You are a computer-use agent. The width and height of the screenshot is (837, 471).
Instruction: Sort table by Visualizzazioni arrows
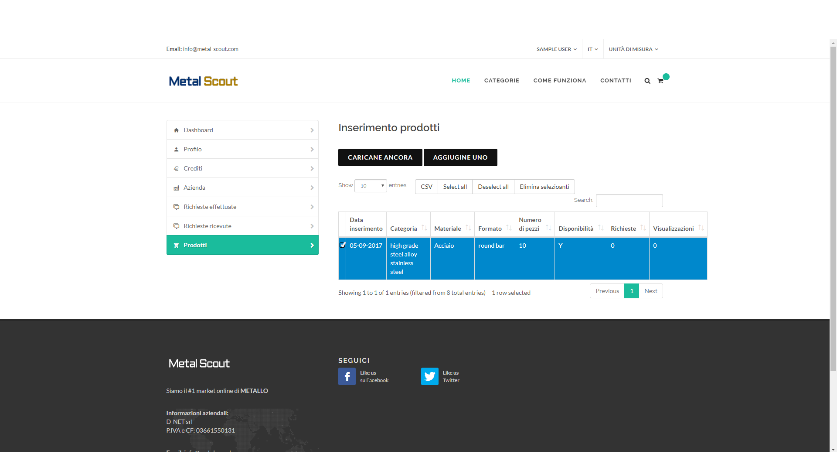coord(701,228)
